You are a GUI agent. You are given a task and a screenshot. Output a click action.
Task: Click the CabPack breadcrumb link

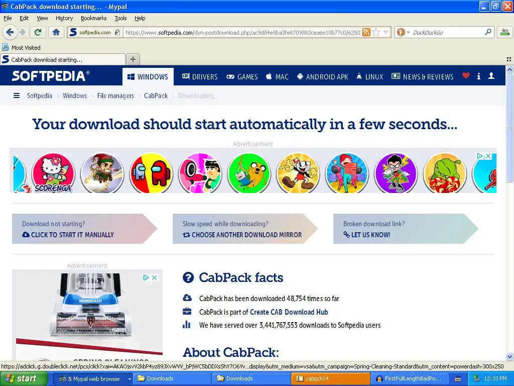coord(156,95)
